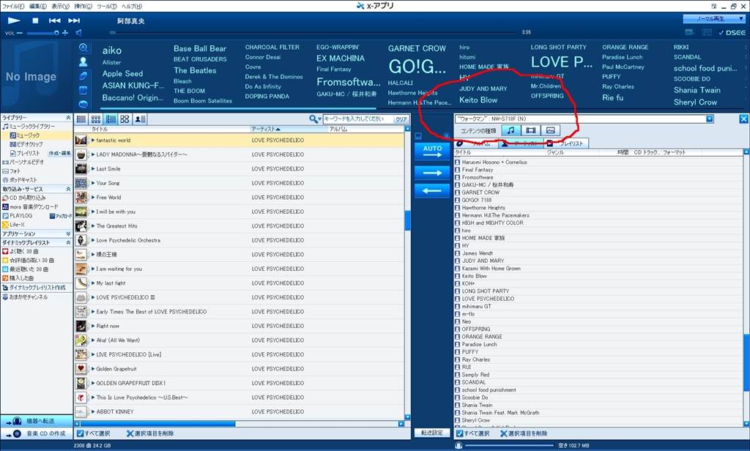Collapse the ダイナミックプレイリスト sidebar section
This screenshot has height=451, width=750.
68,242
